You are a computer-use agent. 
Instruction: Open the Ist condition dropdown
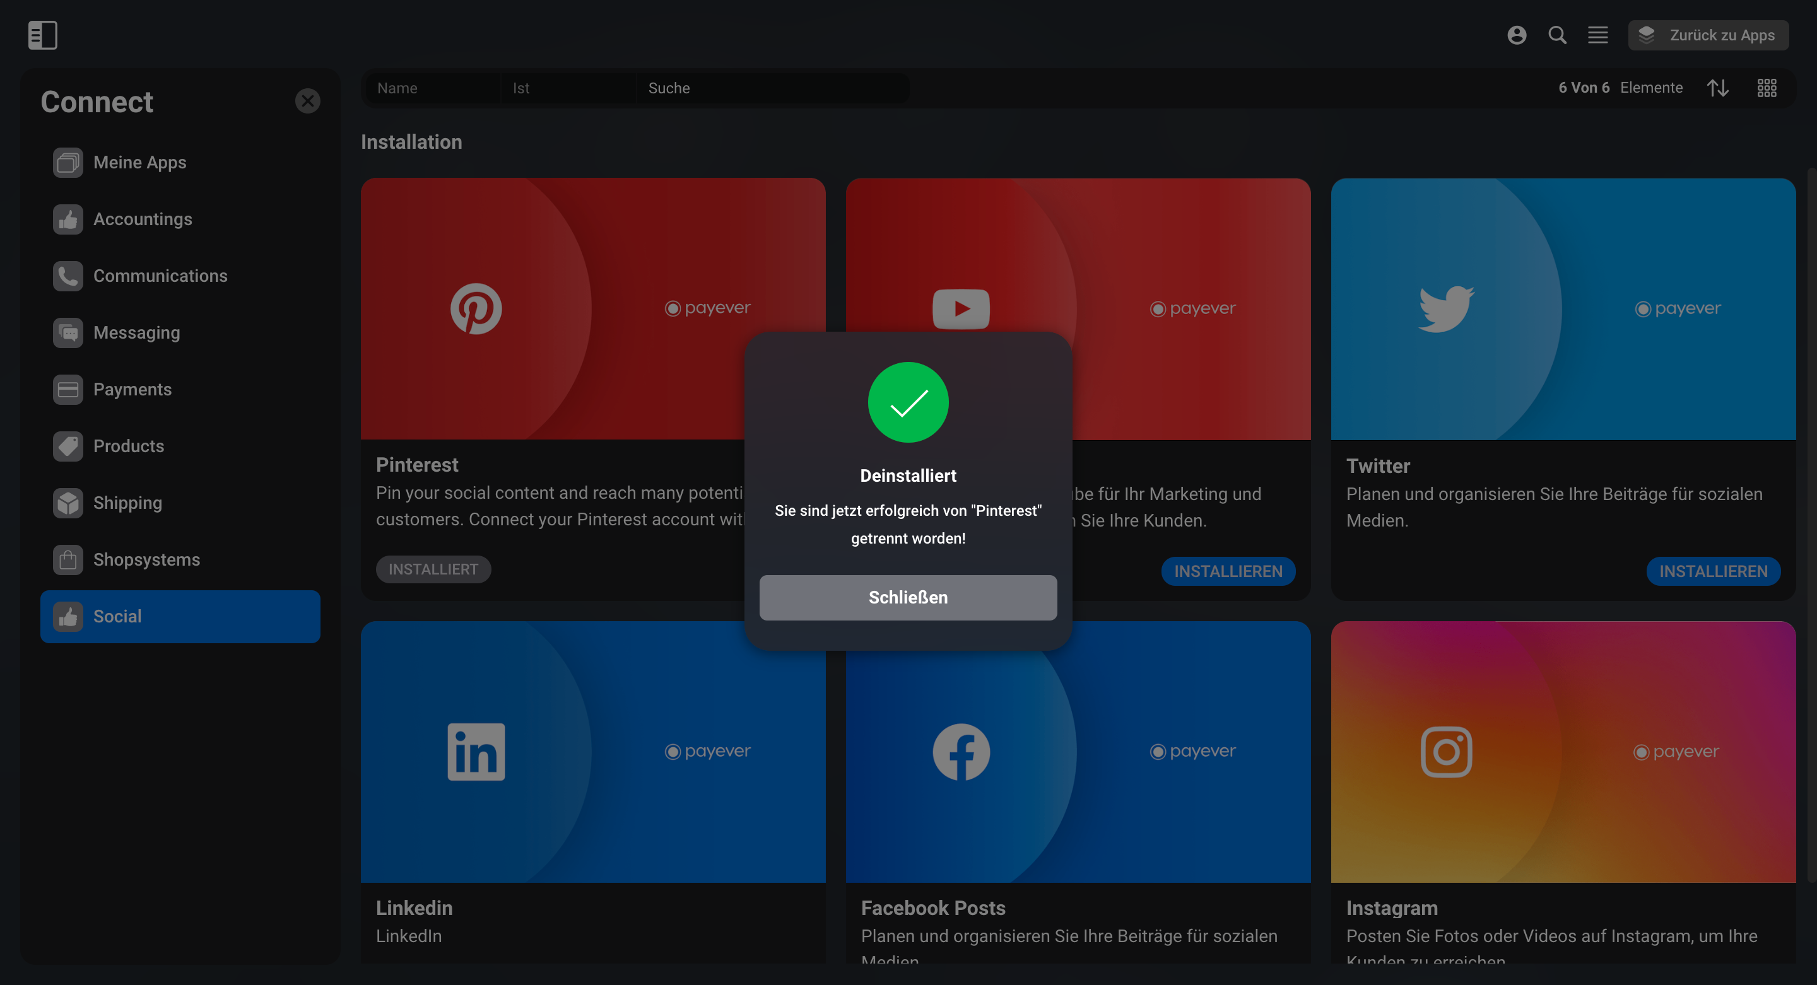pyautogui.click(x=568, y=88)
